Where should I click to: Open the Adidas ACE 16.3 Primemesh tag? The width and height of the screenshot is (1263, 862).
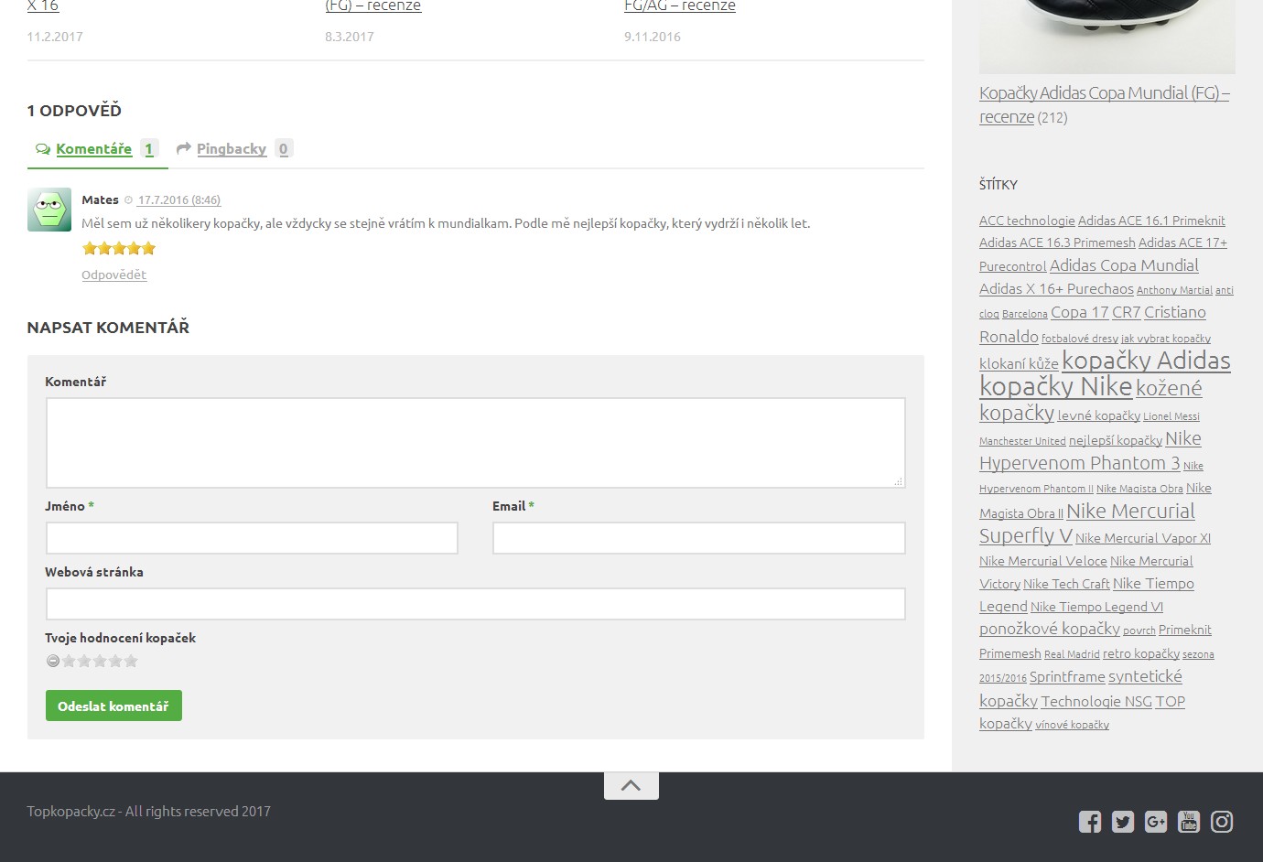[1057, 242]
